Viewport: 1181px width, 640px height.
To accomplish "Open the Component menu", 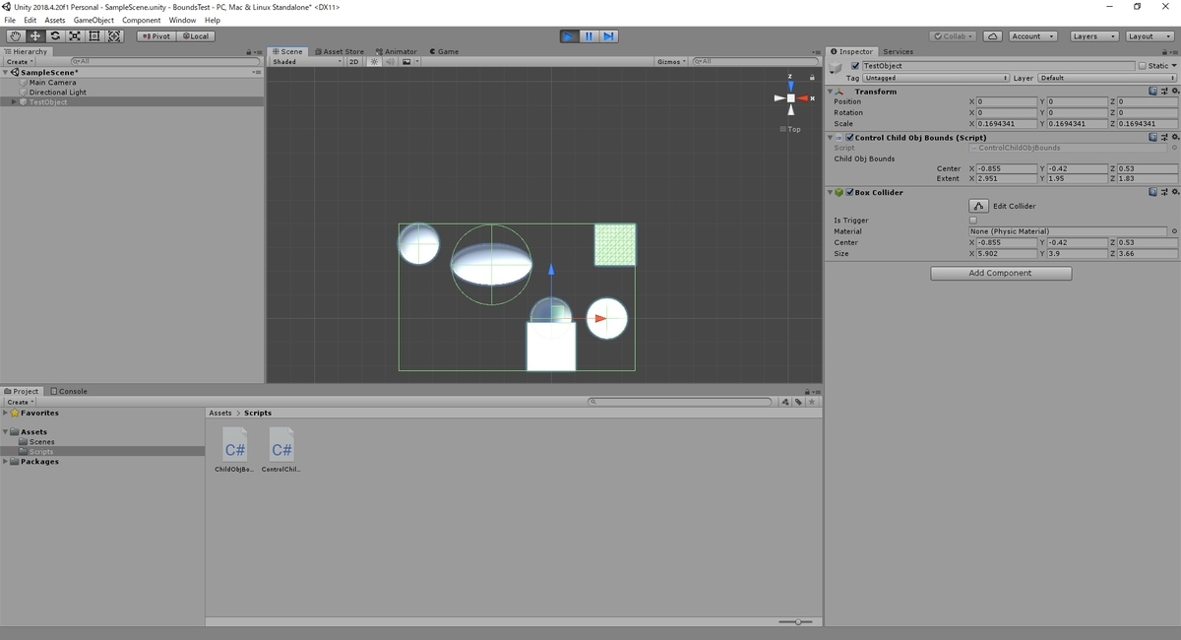I will [x=141, y=20].
